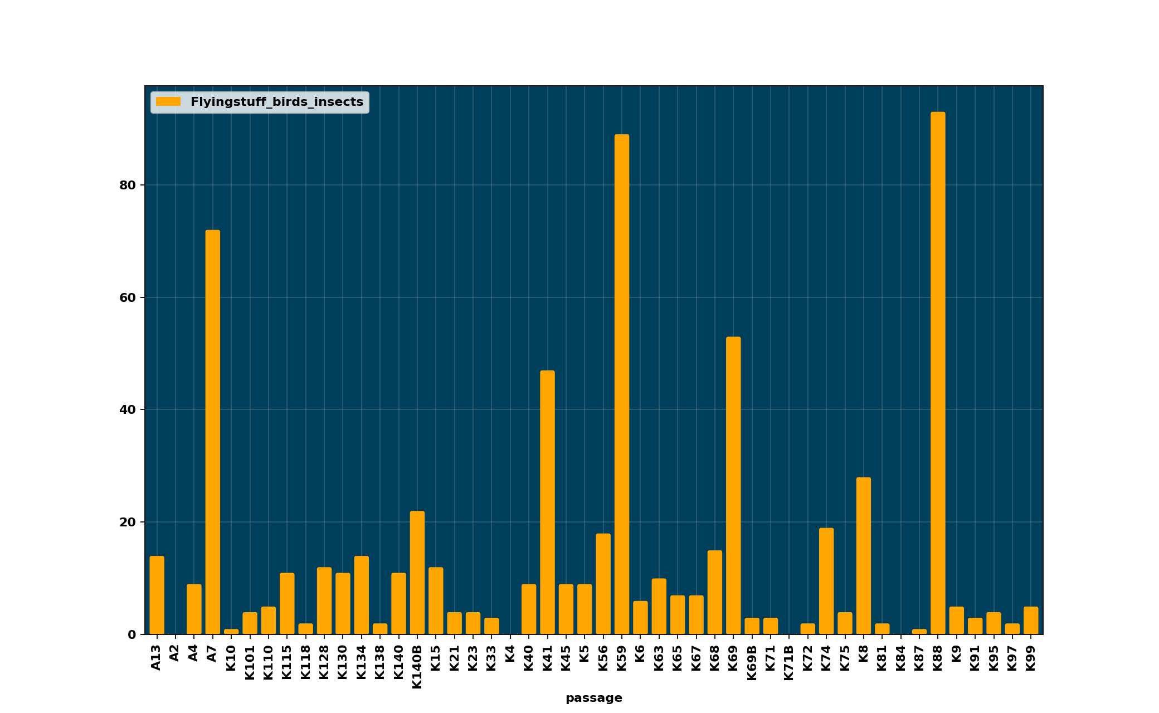Click the K8 bar
The image size is (1159, 713).
tap(864, 556)
